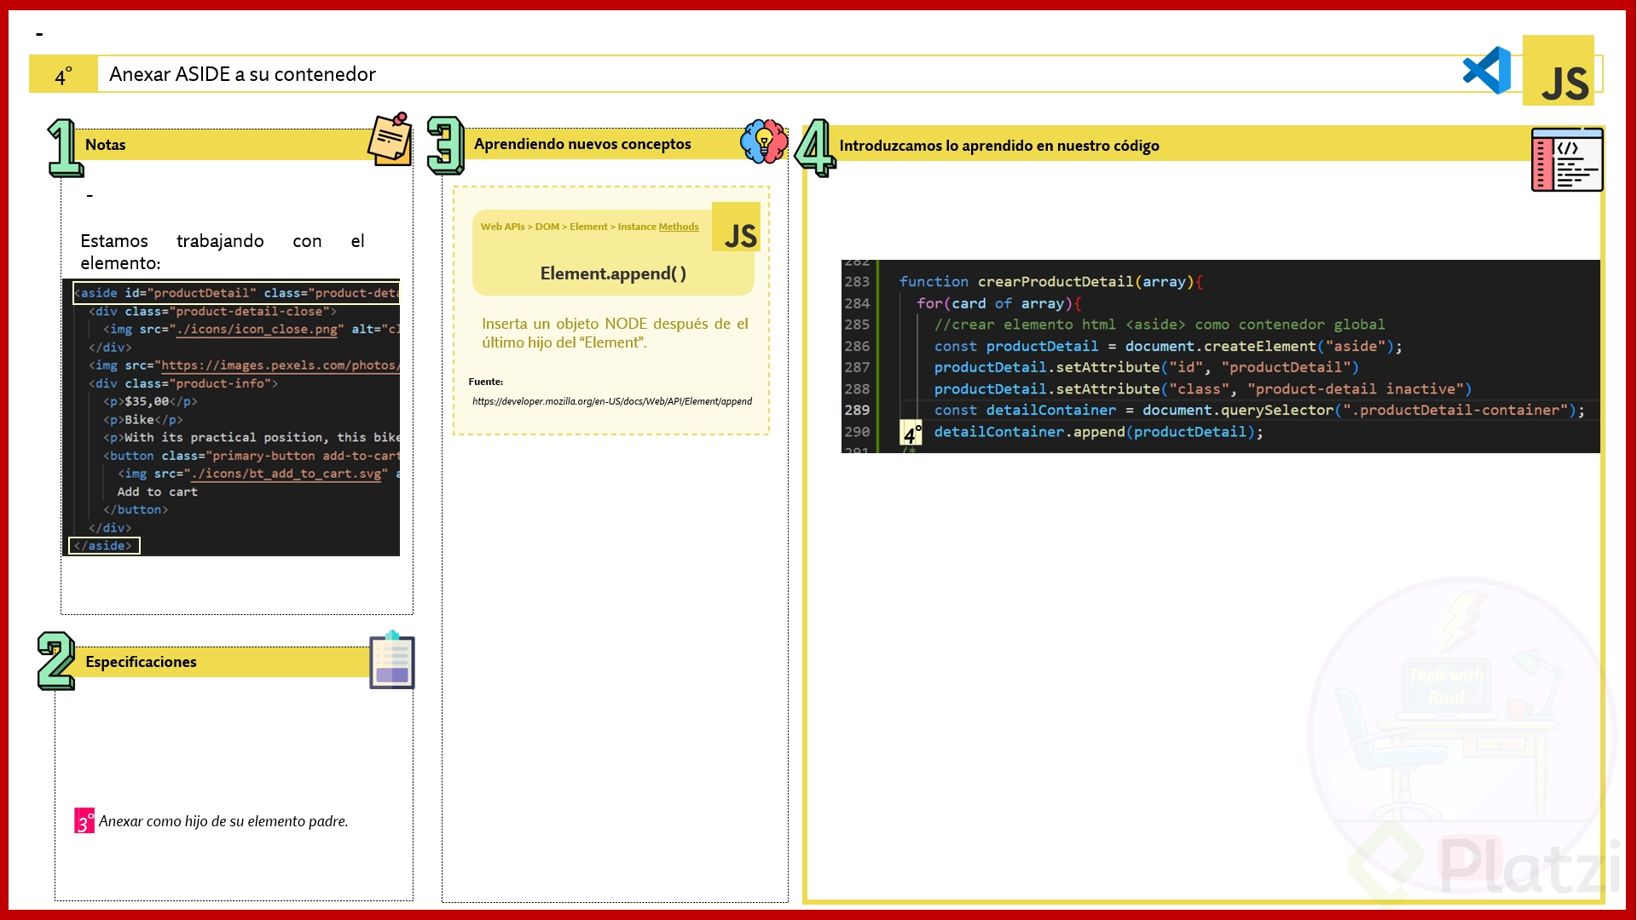
Task: Click the 'Inserta un objeto NODE' description
Action: 615,333
